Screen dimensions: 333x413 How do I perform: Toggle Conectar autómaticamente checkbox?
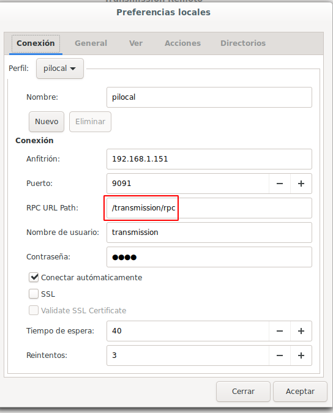tap(34, 277)
